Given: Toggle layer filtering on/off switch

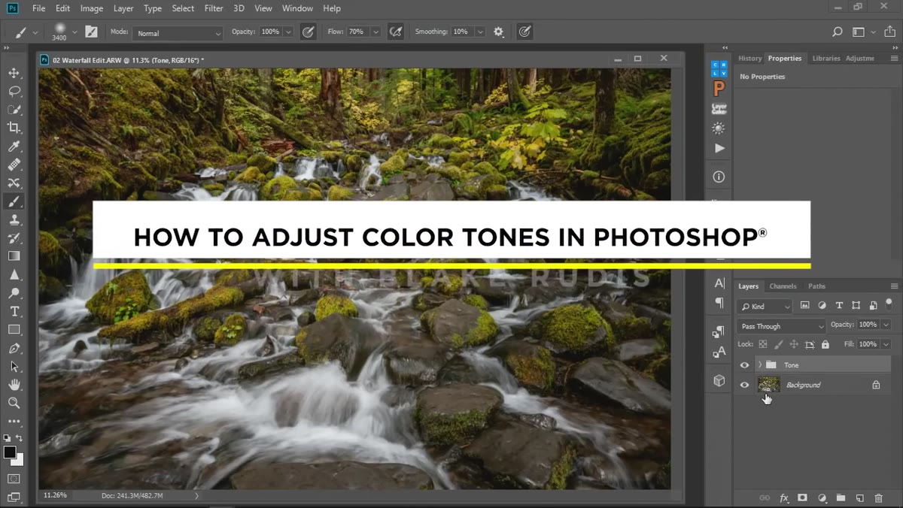Looking at the screenshot, I should pyautogui.click(x=889, y=304).
